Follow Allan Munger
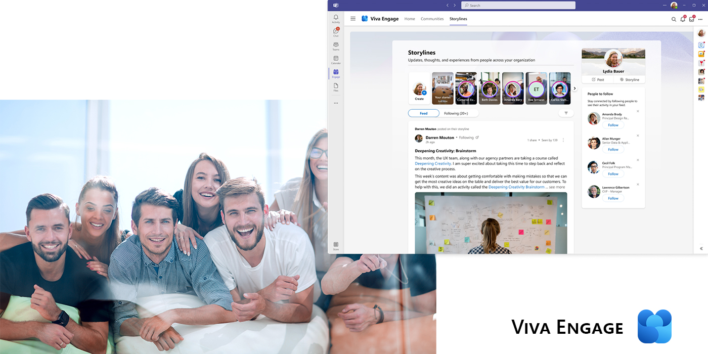The width and height of the screenshot is (708, 354). coord(613,149)
